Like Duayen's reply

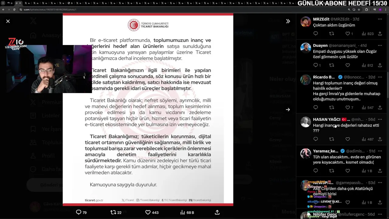coord(348,65)
